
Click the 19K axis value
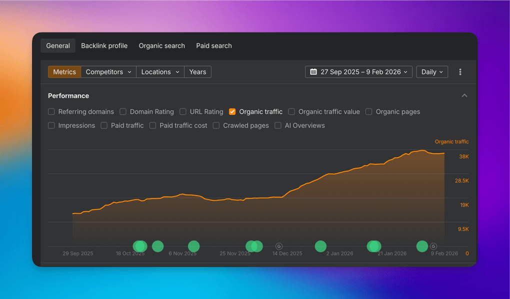[464, 205]
